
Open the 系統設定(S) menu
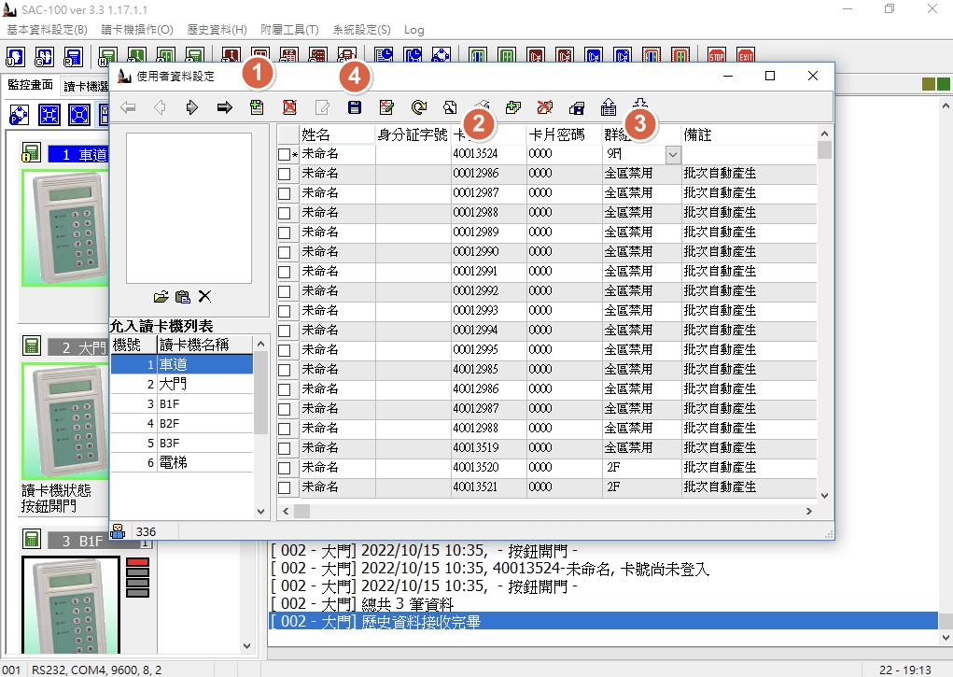361,29
